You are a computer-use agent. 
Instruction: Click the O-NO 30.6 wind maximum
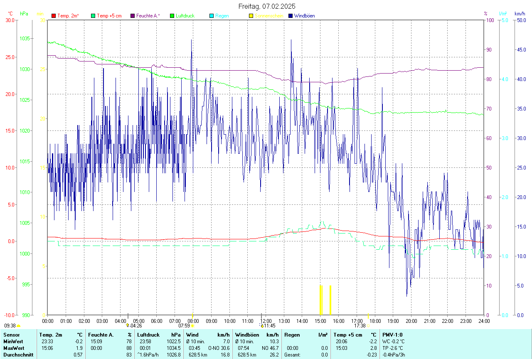click(x=219, y=348)
